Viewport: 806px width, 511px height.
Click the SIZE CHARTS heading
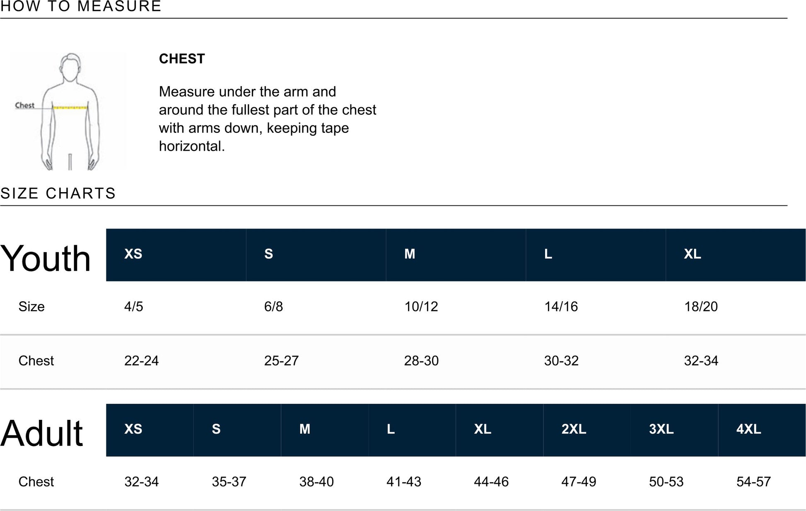pos(58,193)
